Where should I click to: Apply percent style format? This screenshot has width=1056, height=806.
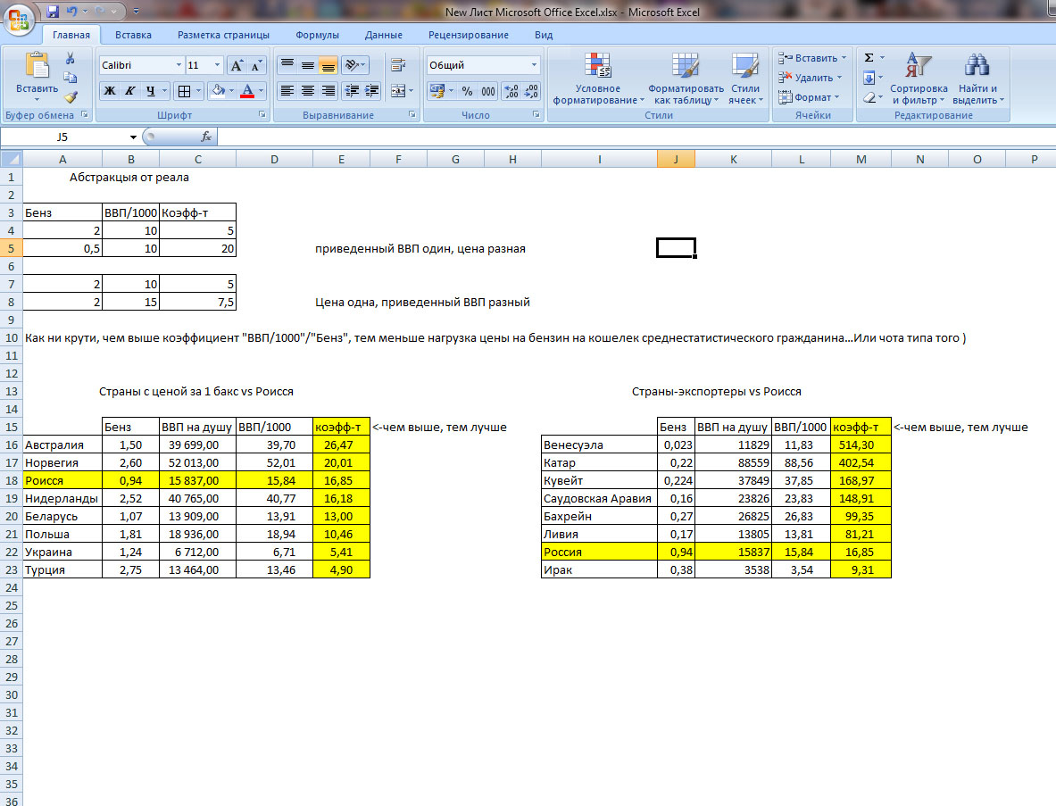[468, 91]
